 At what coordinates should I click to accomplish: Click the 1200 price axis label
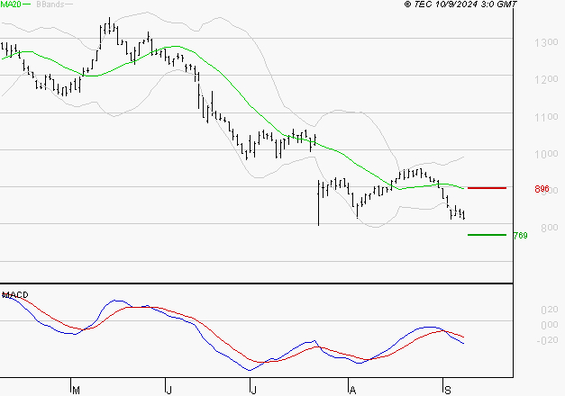tap(546, 79)
